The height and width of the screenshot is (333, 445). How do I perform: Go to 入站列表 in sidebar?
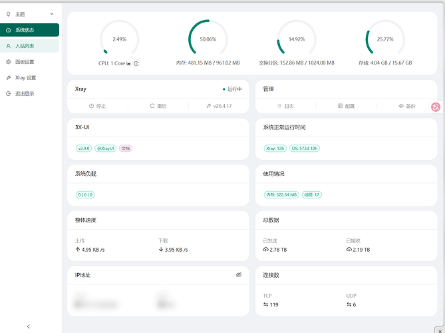pos(29,46)
